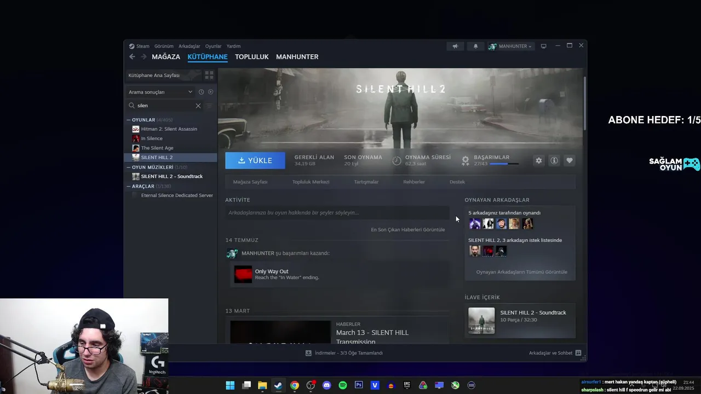Screen dimensions: 701x394
Task: Switch to the MAĞAZA tab
Action: click(166, 57)
